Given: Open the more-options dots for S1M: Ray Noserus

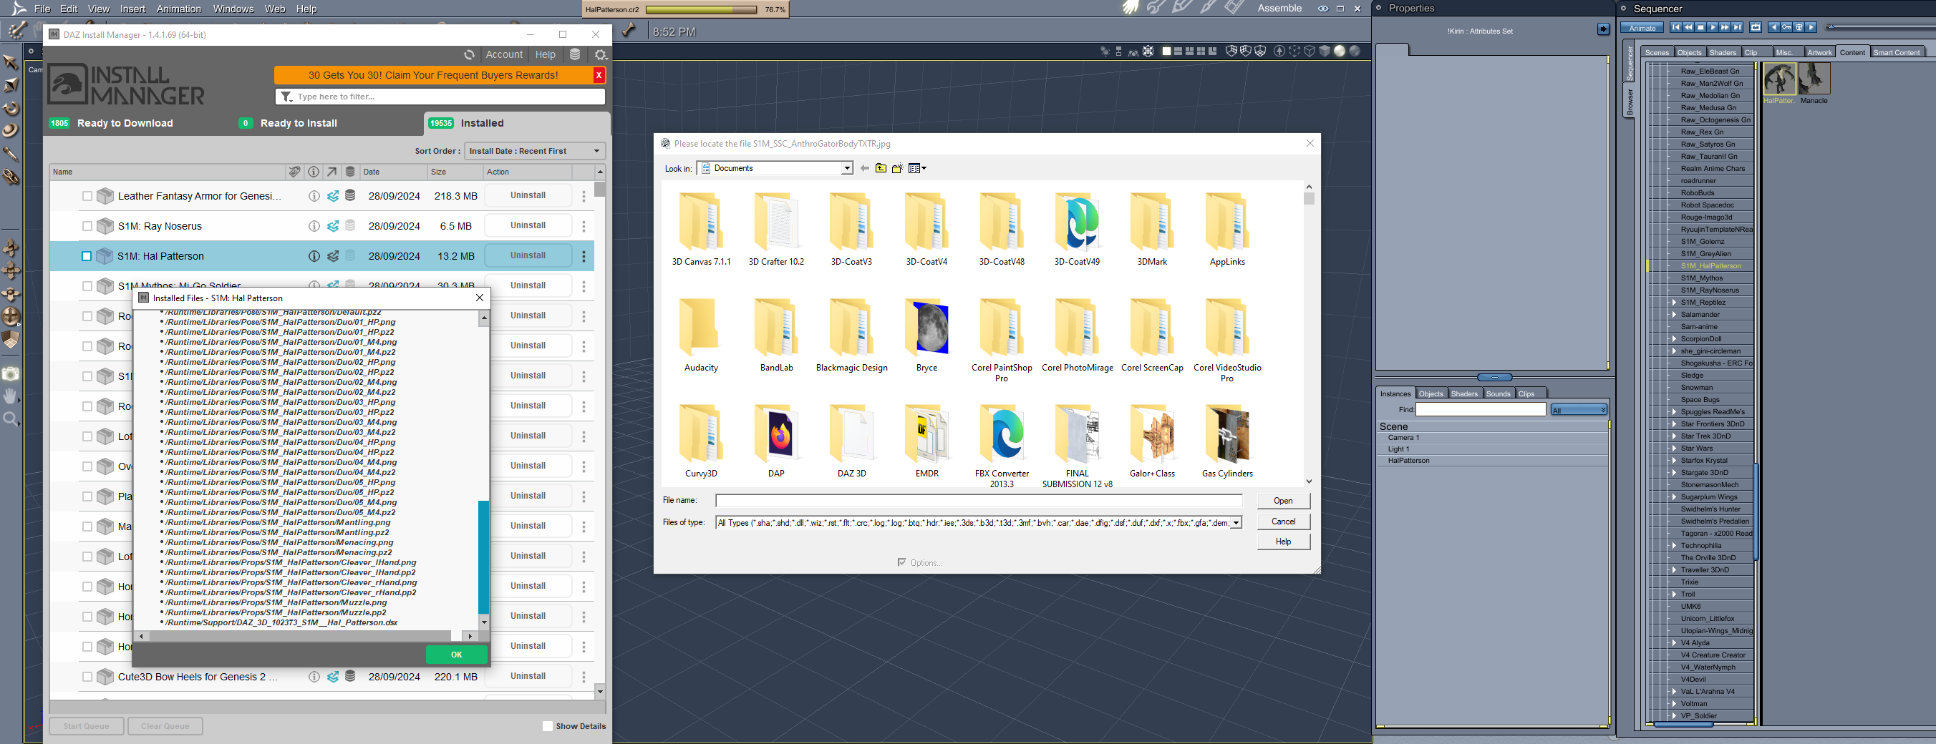Looking at the screenshot, I should coord(584,226).
